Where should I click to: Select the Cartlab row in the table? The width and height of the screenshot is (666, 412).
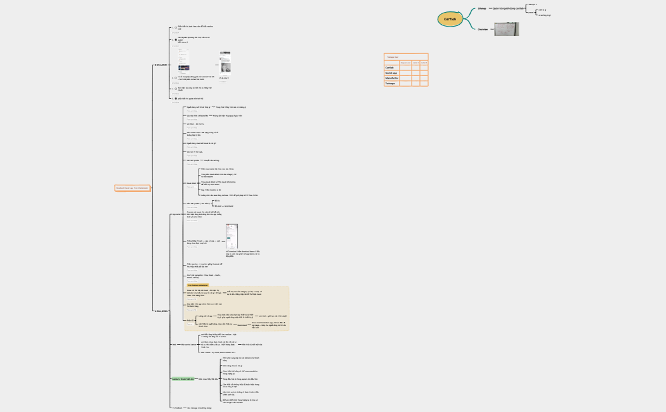click(390, 67)
